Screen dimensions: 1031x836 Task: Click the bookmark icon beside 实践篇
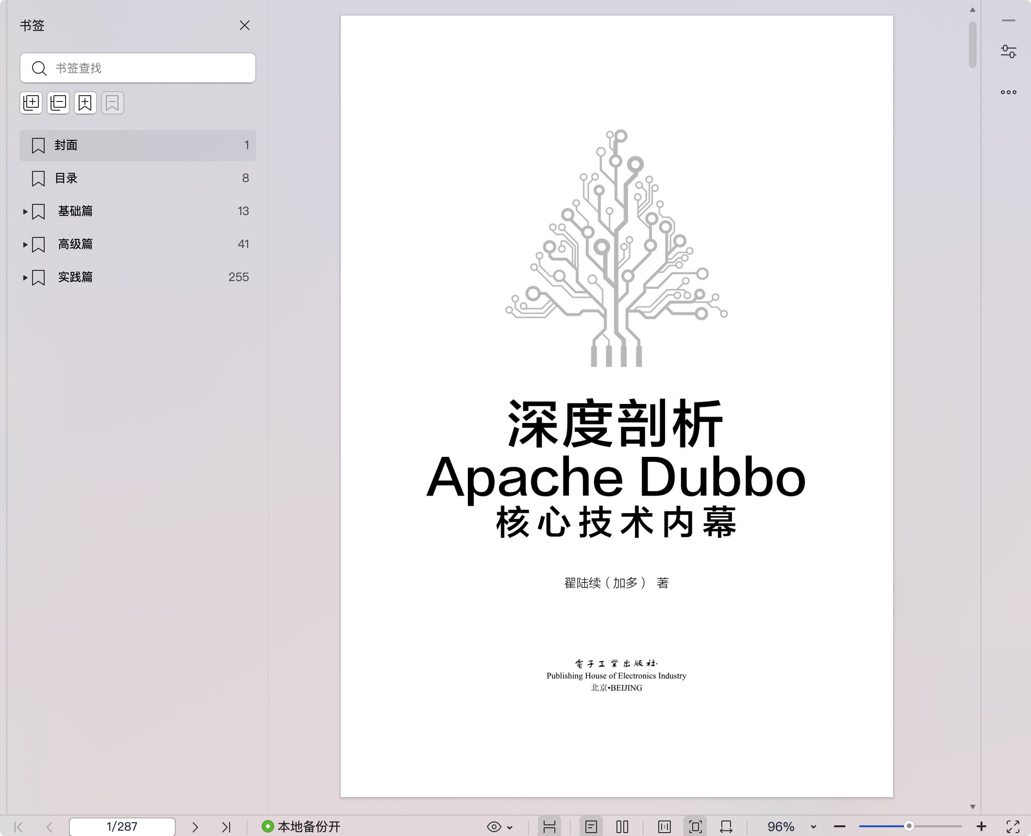[x=38, y=278]
